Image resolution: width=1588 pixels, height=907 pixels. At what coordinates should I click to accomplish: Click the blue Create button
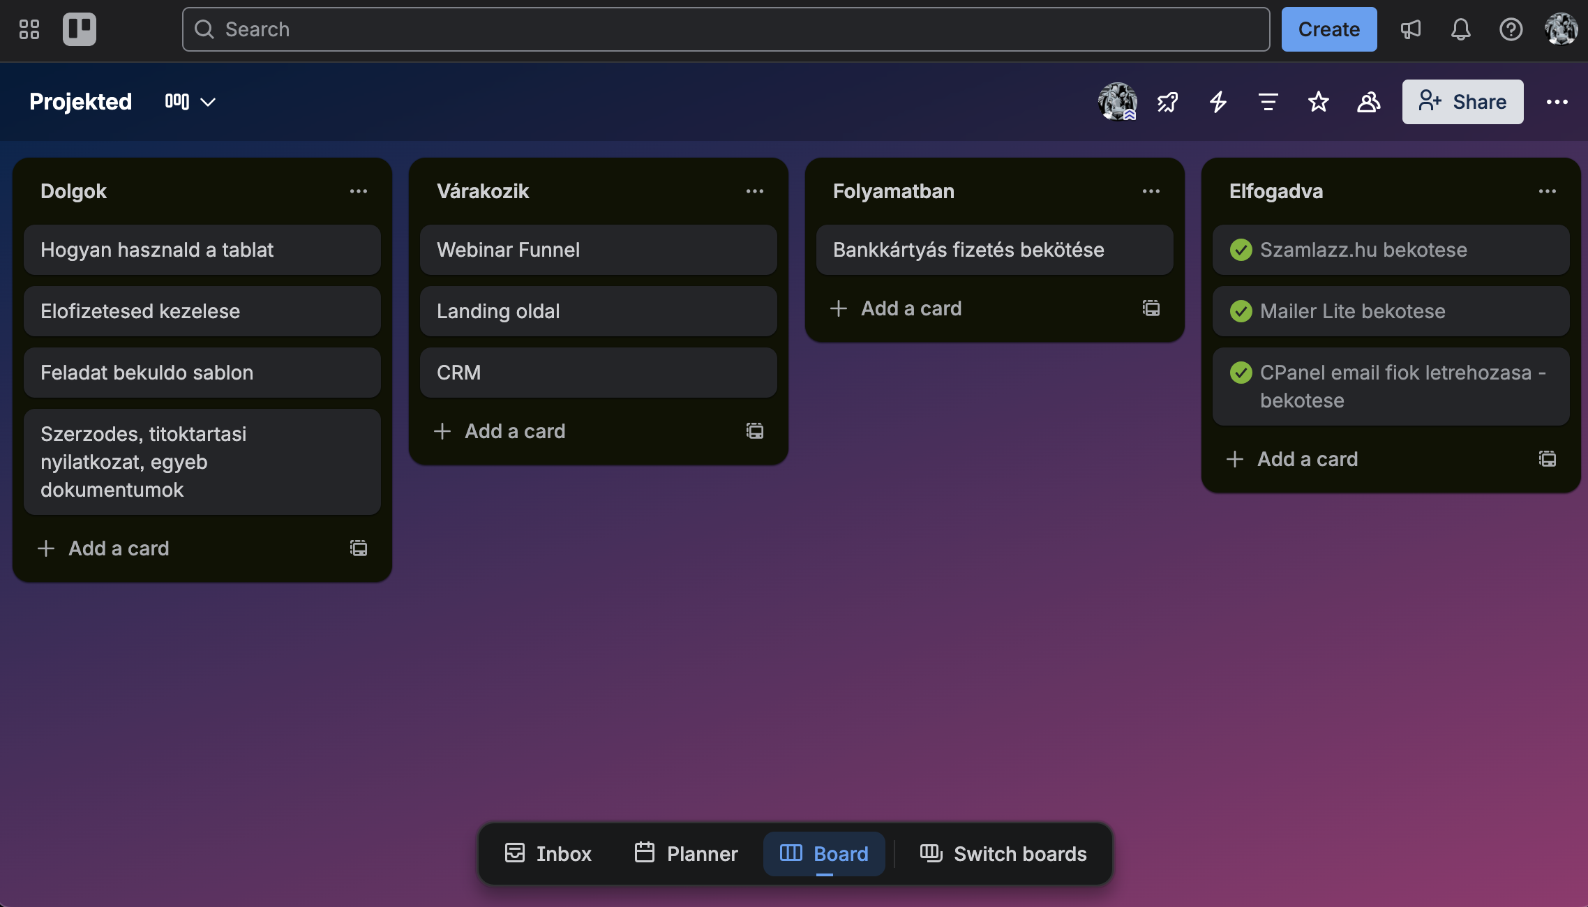(1328, 29)
